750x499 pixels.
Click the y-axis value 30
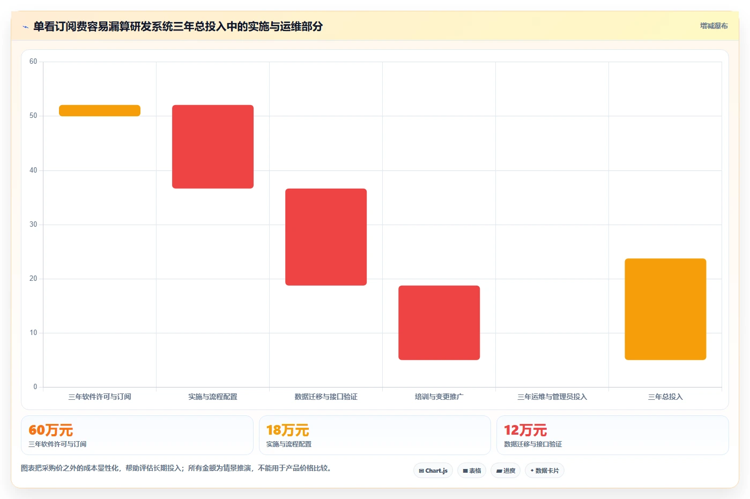point(33,225)
